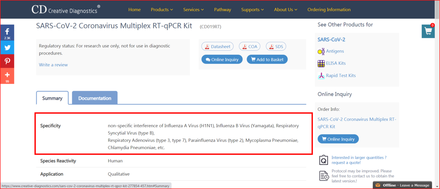440x189 pixels.
Task: Click the COA PDF icon
Action: pos(244,47)
